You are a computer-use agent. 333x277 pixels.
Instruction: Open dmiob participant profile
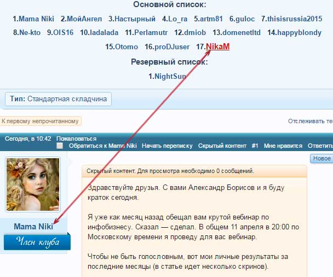(195, 32)
